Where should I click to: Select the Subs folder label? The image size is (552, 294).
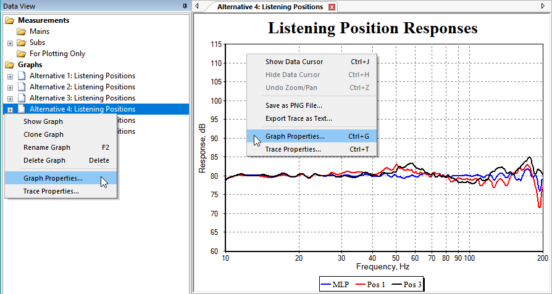(x=37, y=43)
